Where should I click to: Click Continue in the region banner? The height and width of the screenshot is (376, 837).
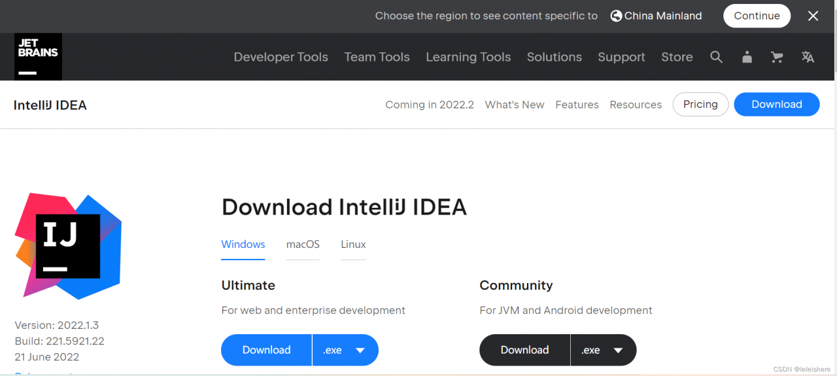(x=757, y=16)
